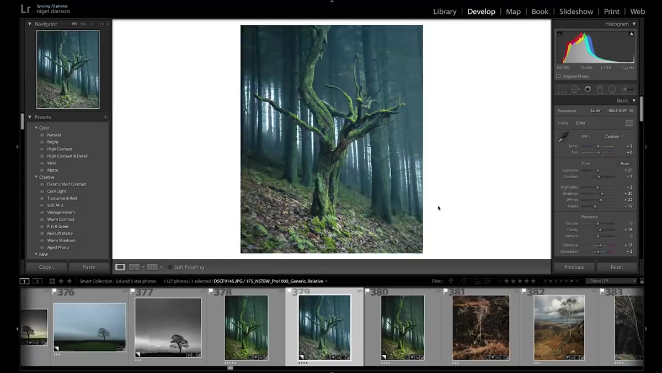Select the Graduated Filter tool icon
Viewport: 662px width, 373px height.
point(600,89)
